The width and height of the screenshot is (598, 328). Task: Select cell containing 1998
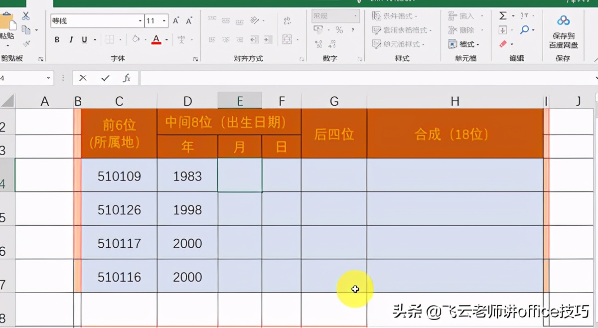click(187, 209)
